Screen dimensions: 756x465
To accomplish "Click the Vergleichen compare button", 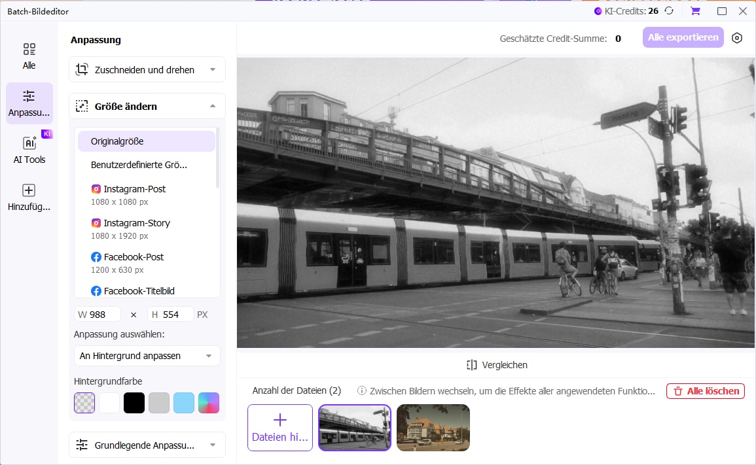I will pos(497,365).
